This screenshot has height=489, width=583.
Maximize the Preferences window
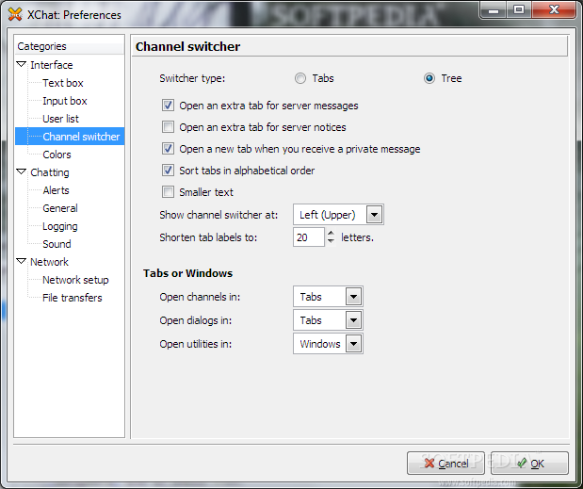tap(519, 10)
